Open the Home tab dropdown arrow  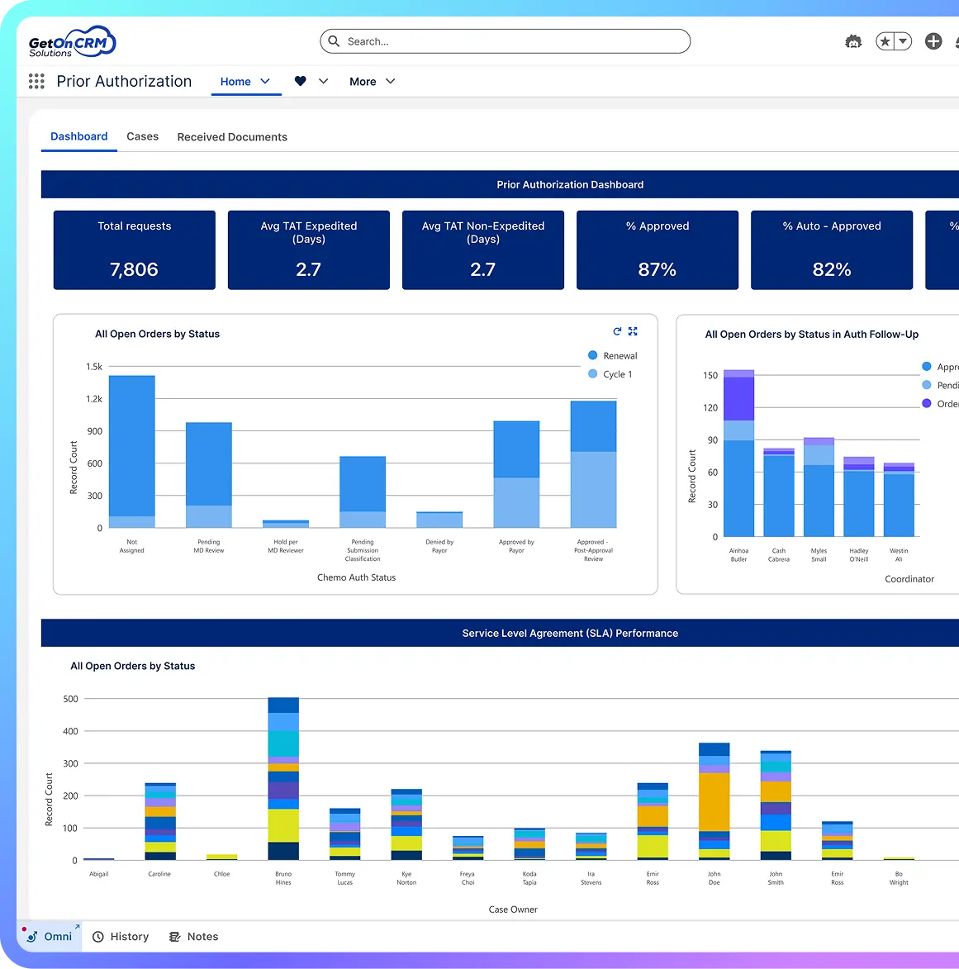click(x=266, y=82)
